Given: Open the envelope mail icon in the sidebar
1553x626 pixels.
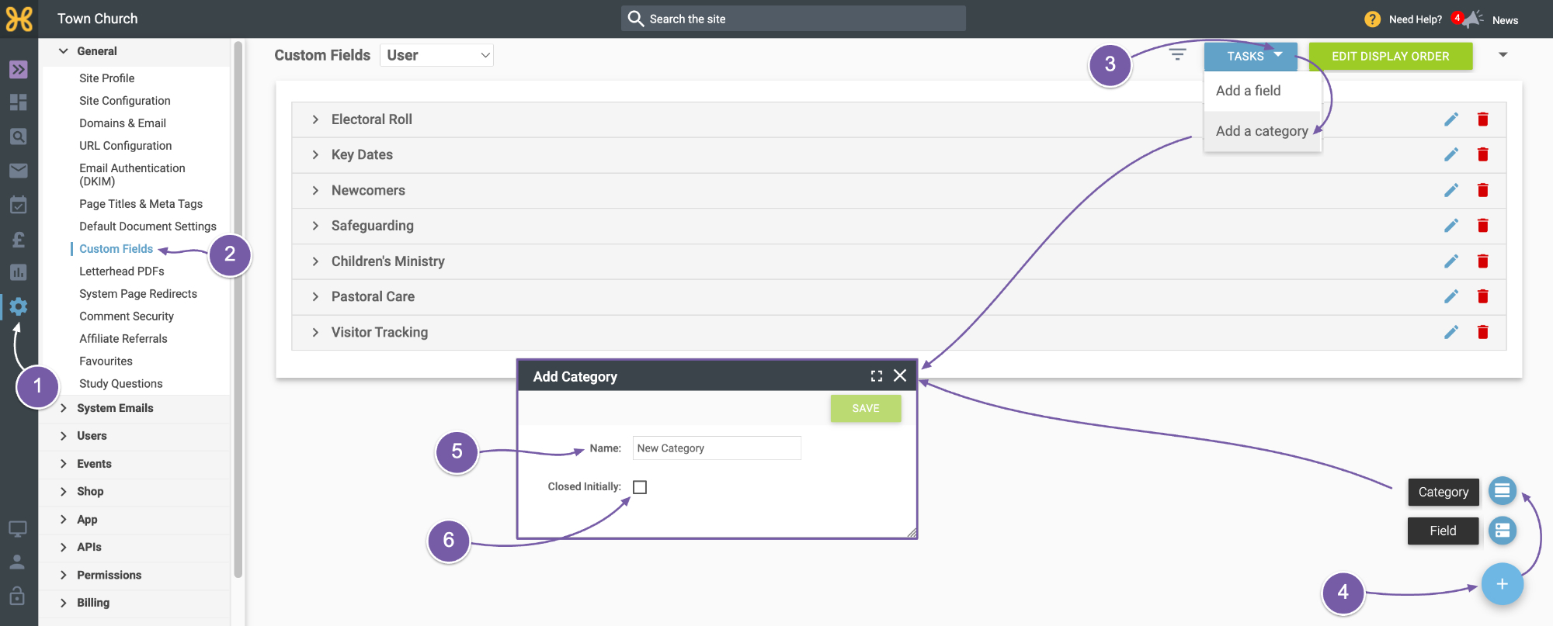Looking at the screenshot, I should [19, 171].
